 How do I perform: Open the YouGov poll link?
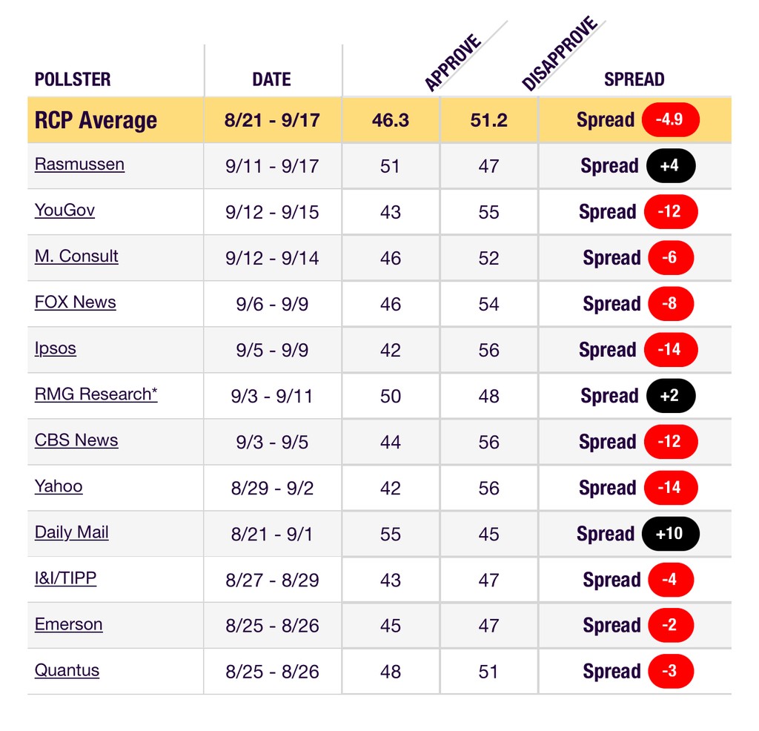[x=64, y=210]
